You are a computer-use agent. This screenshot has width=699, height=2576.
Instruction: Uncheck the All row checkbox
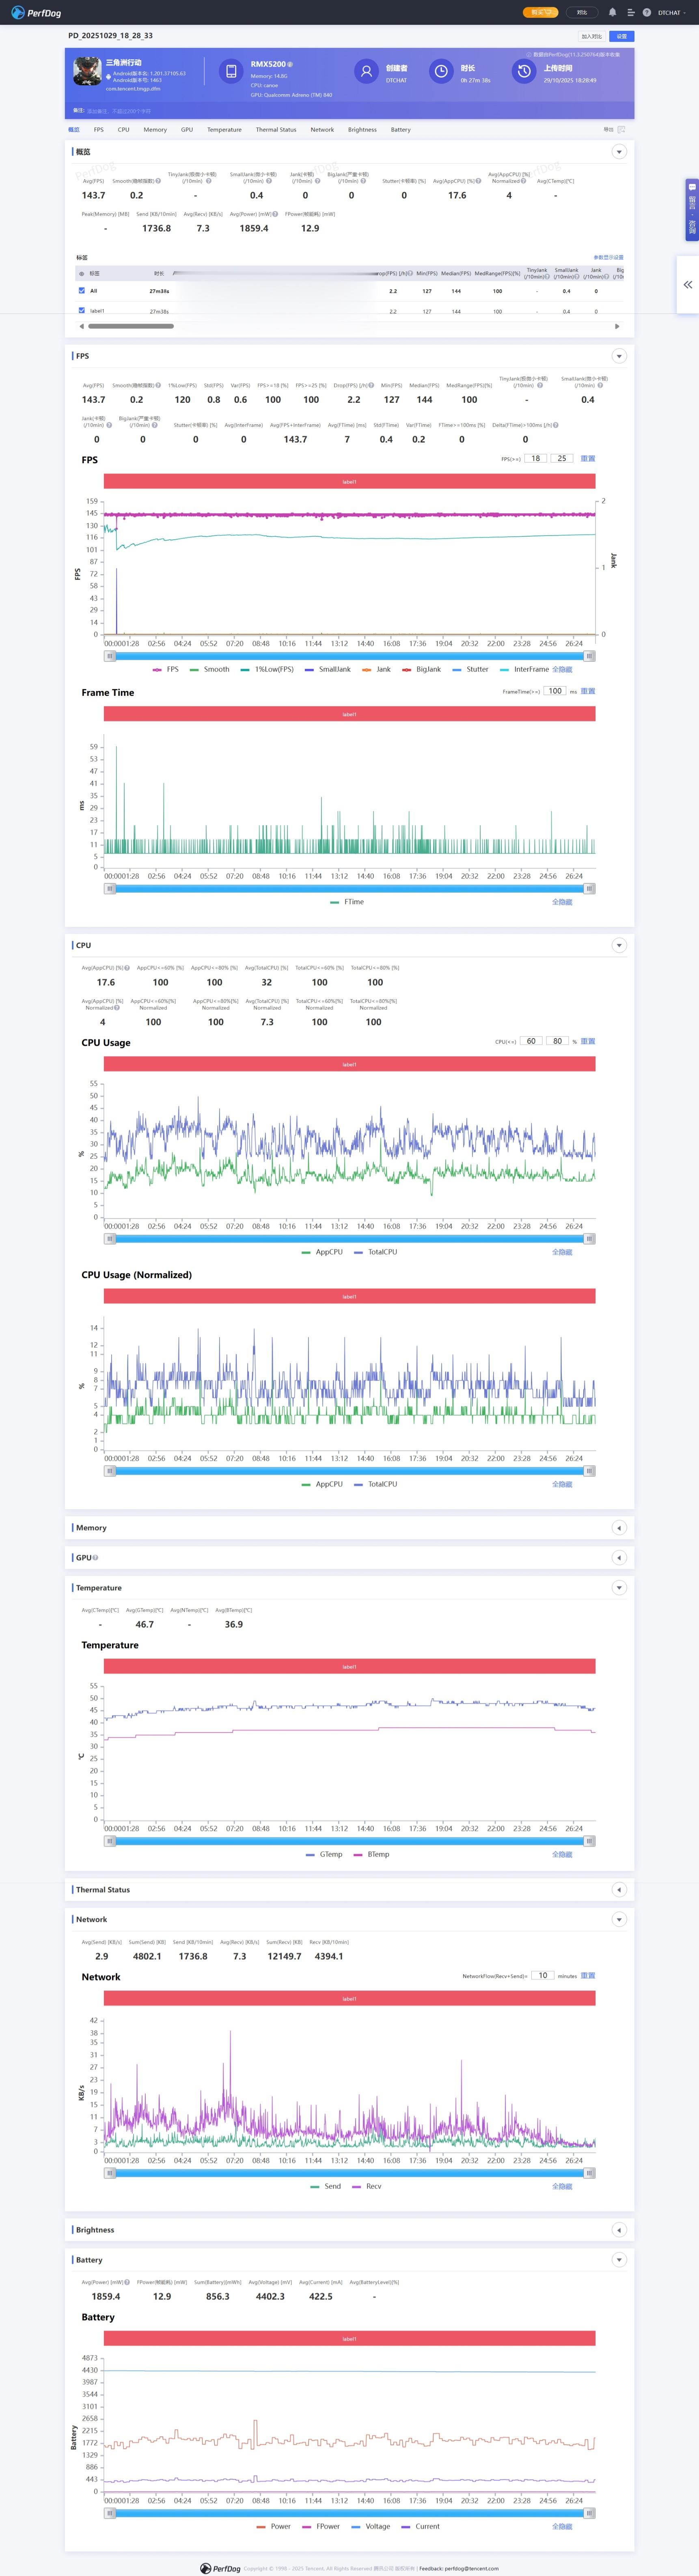pyautogui.click(x=82, y=291)
